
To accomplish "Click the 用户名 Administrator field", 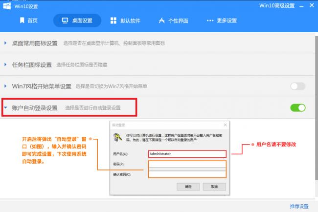I will 187,154.
